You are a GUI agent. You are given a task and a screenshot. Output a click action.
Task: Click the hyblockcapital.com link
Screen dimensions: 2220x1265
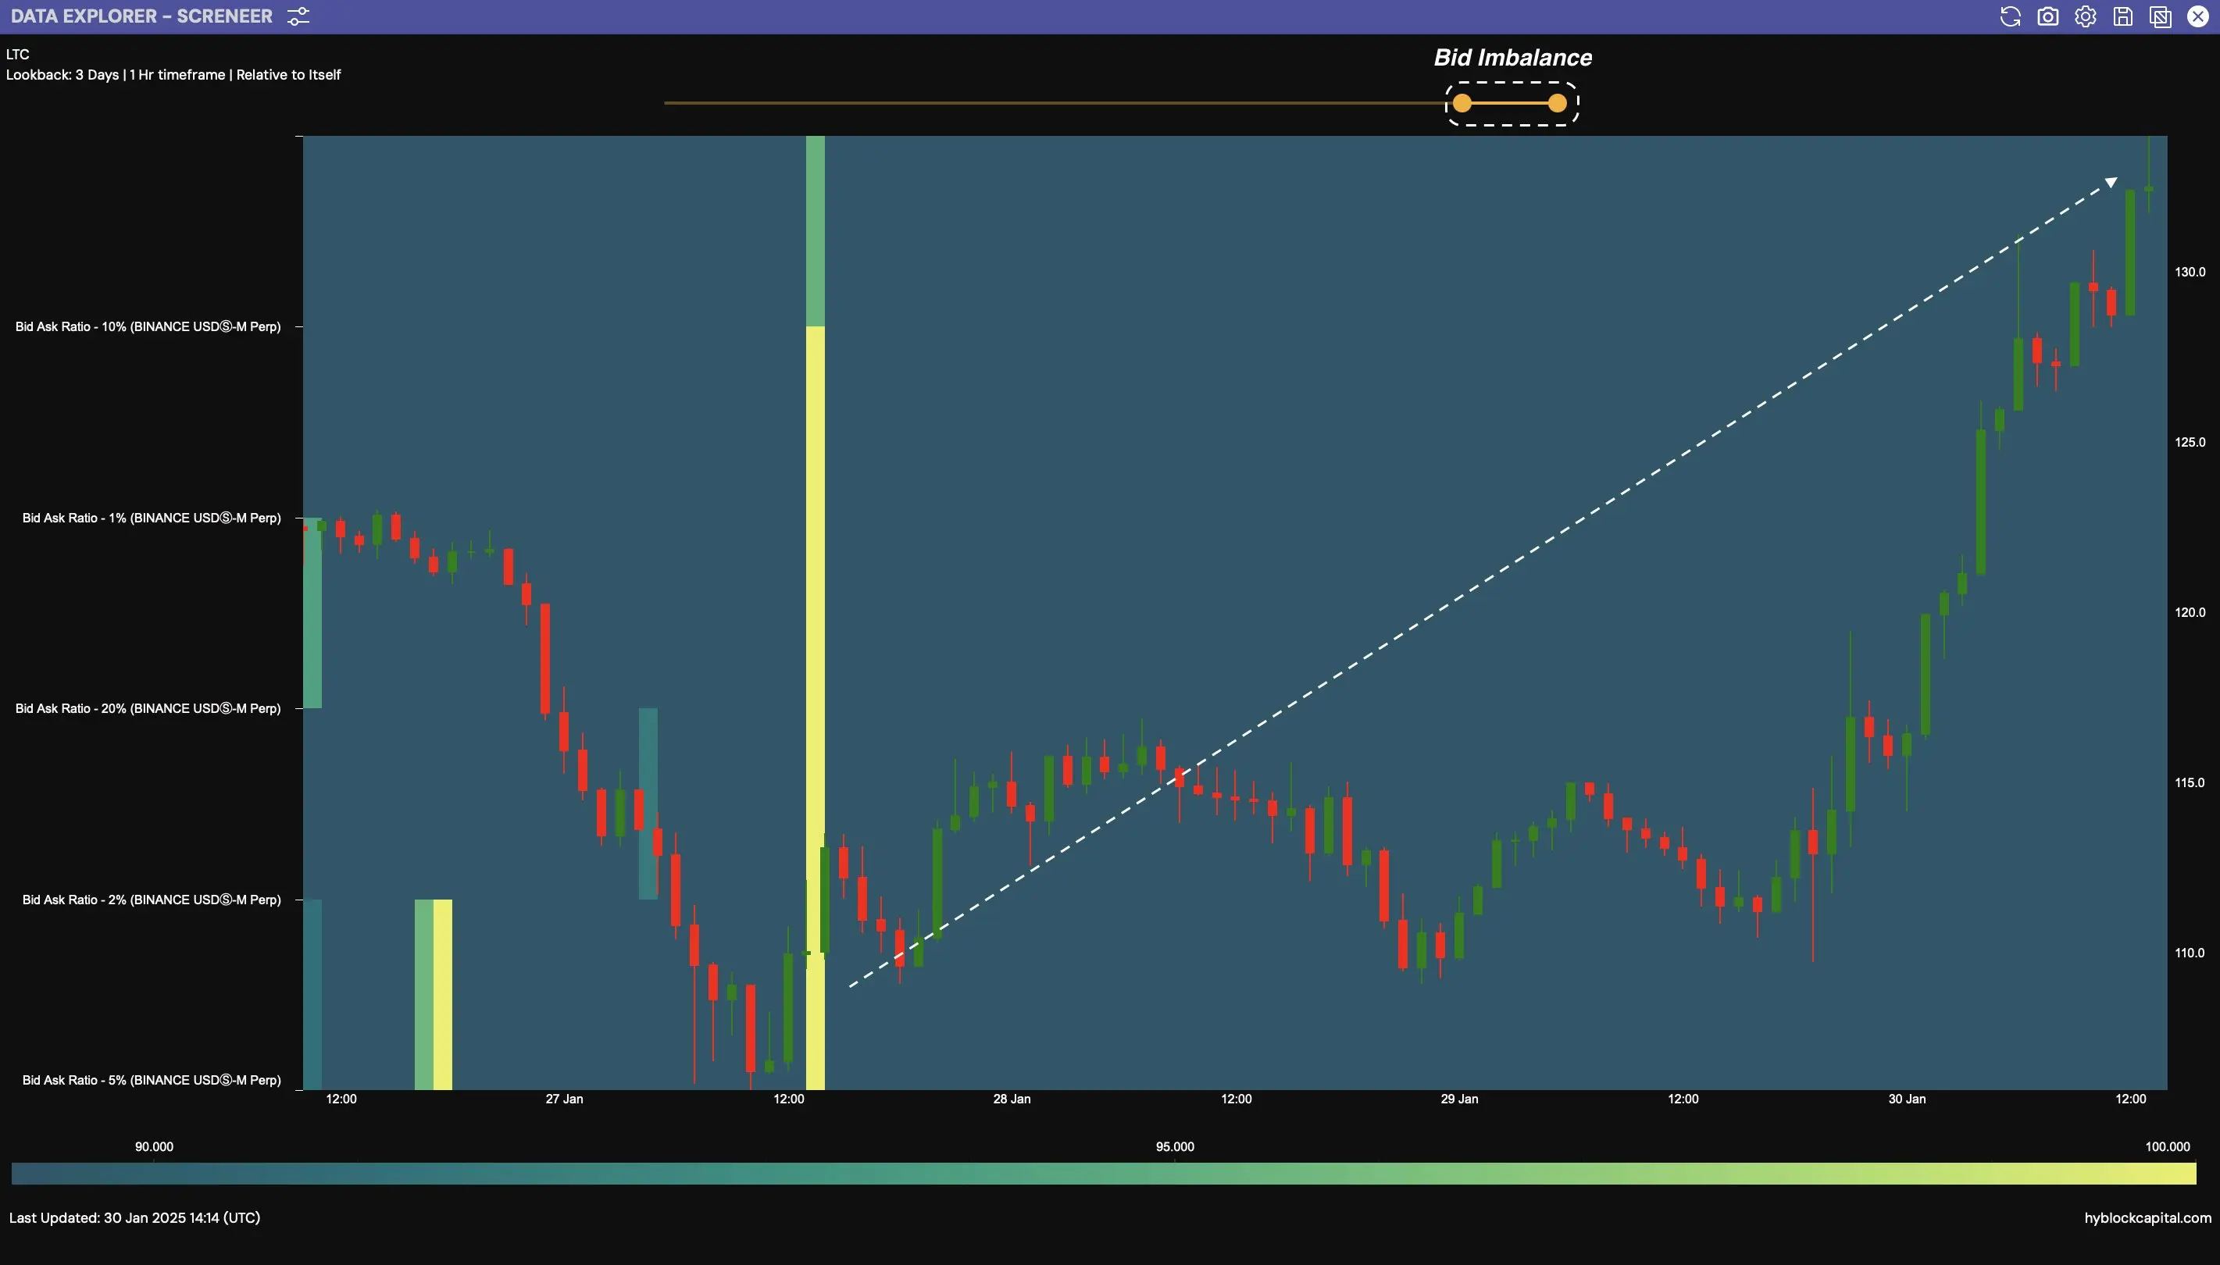2147,1217
